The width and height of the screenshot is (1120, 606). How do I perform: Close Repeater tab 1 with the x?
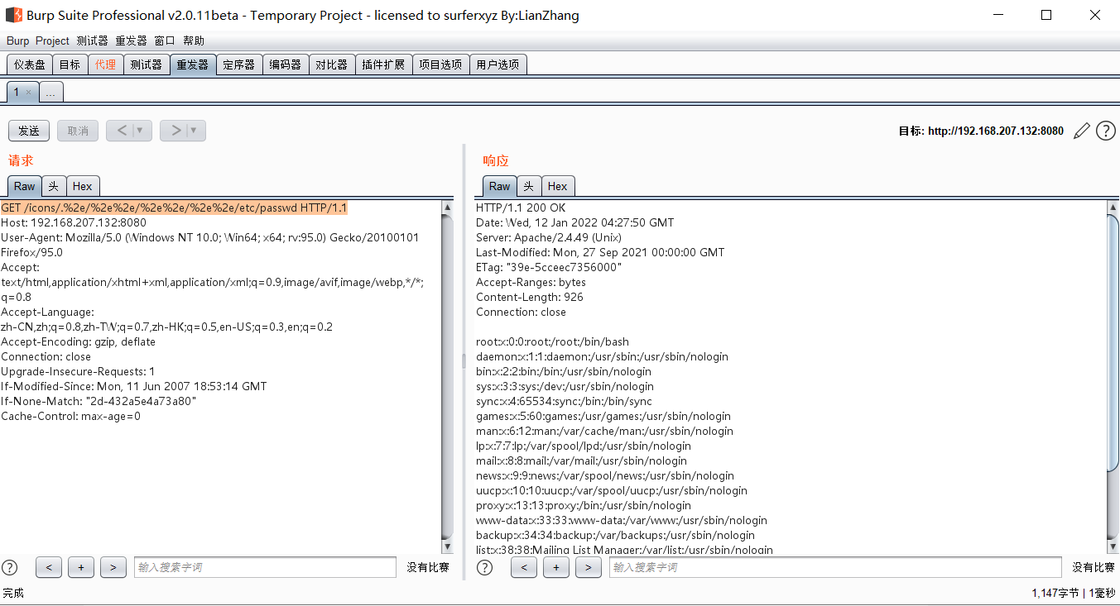click(28, 93)
